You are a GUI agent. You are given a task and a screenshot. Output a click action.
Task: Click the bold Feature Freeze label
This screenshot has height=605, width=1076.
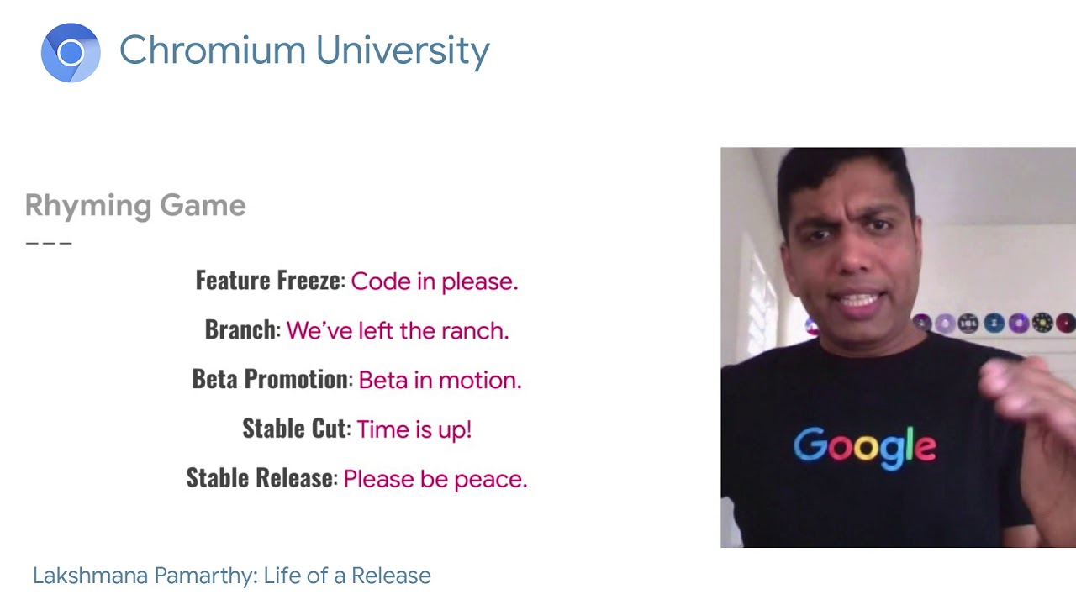(x=267, y=281)
